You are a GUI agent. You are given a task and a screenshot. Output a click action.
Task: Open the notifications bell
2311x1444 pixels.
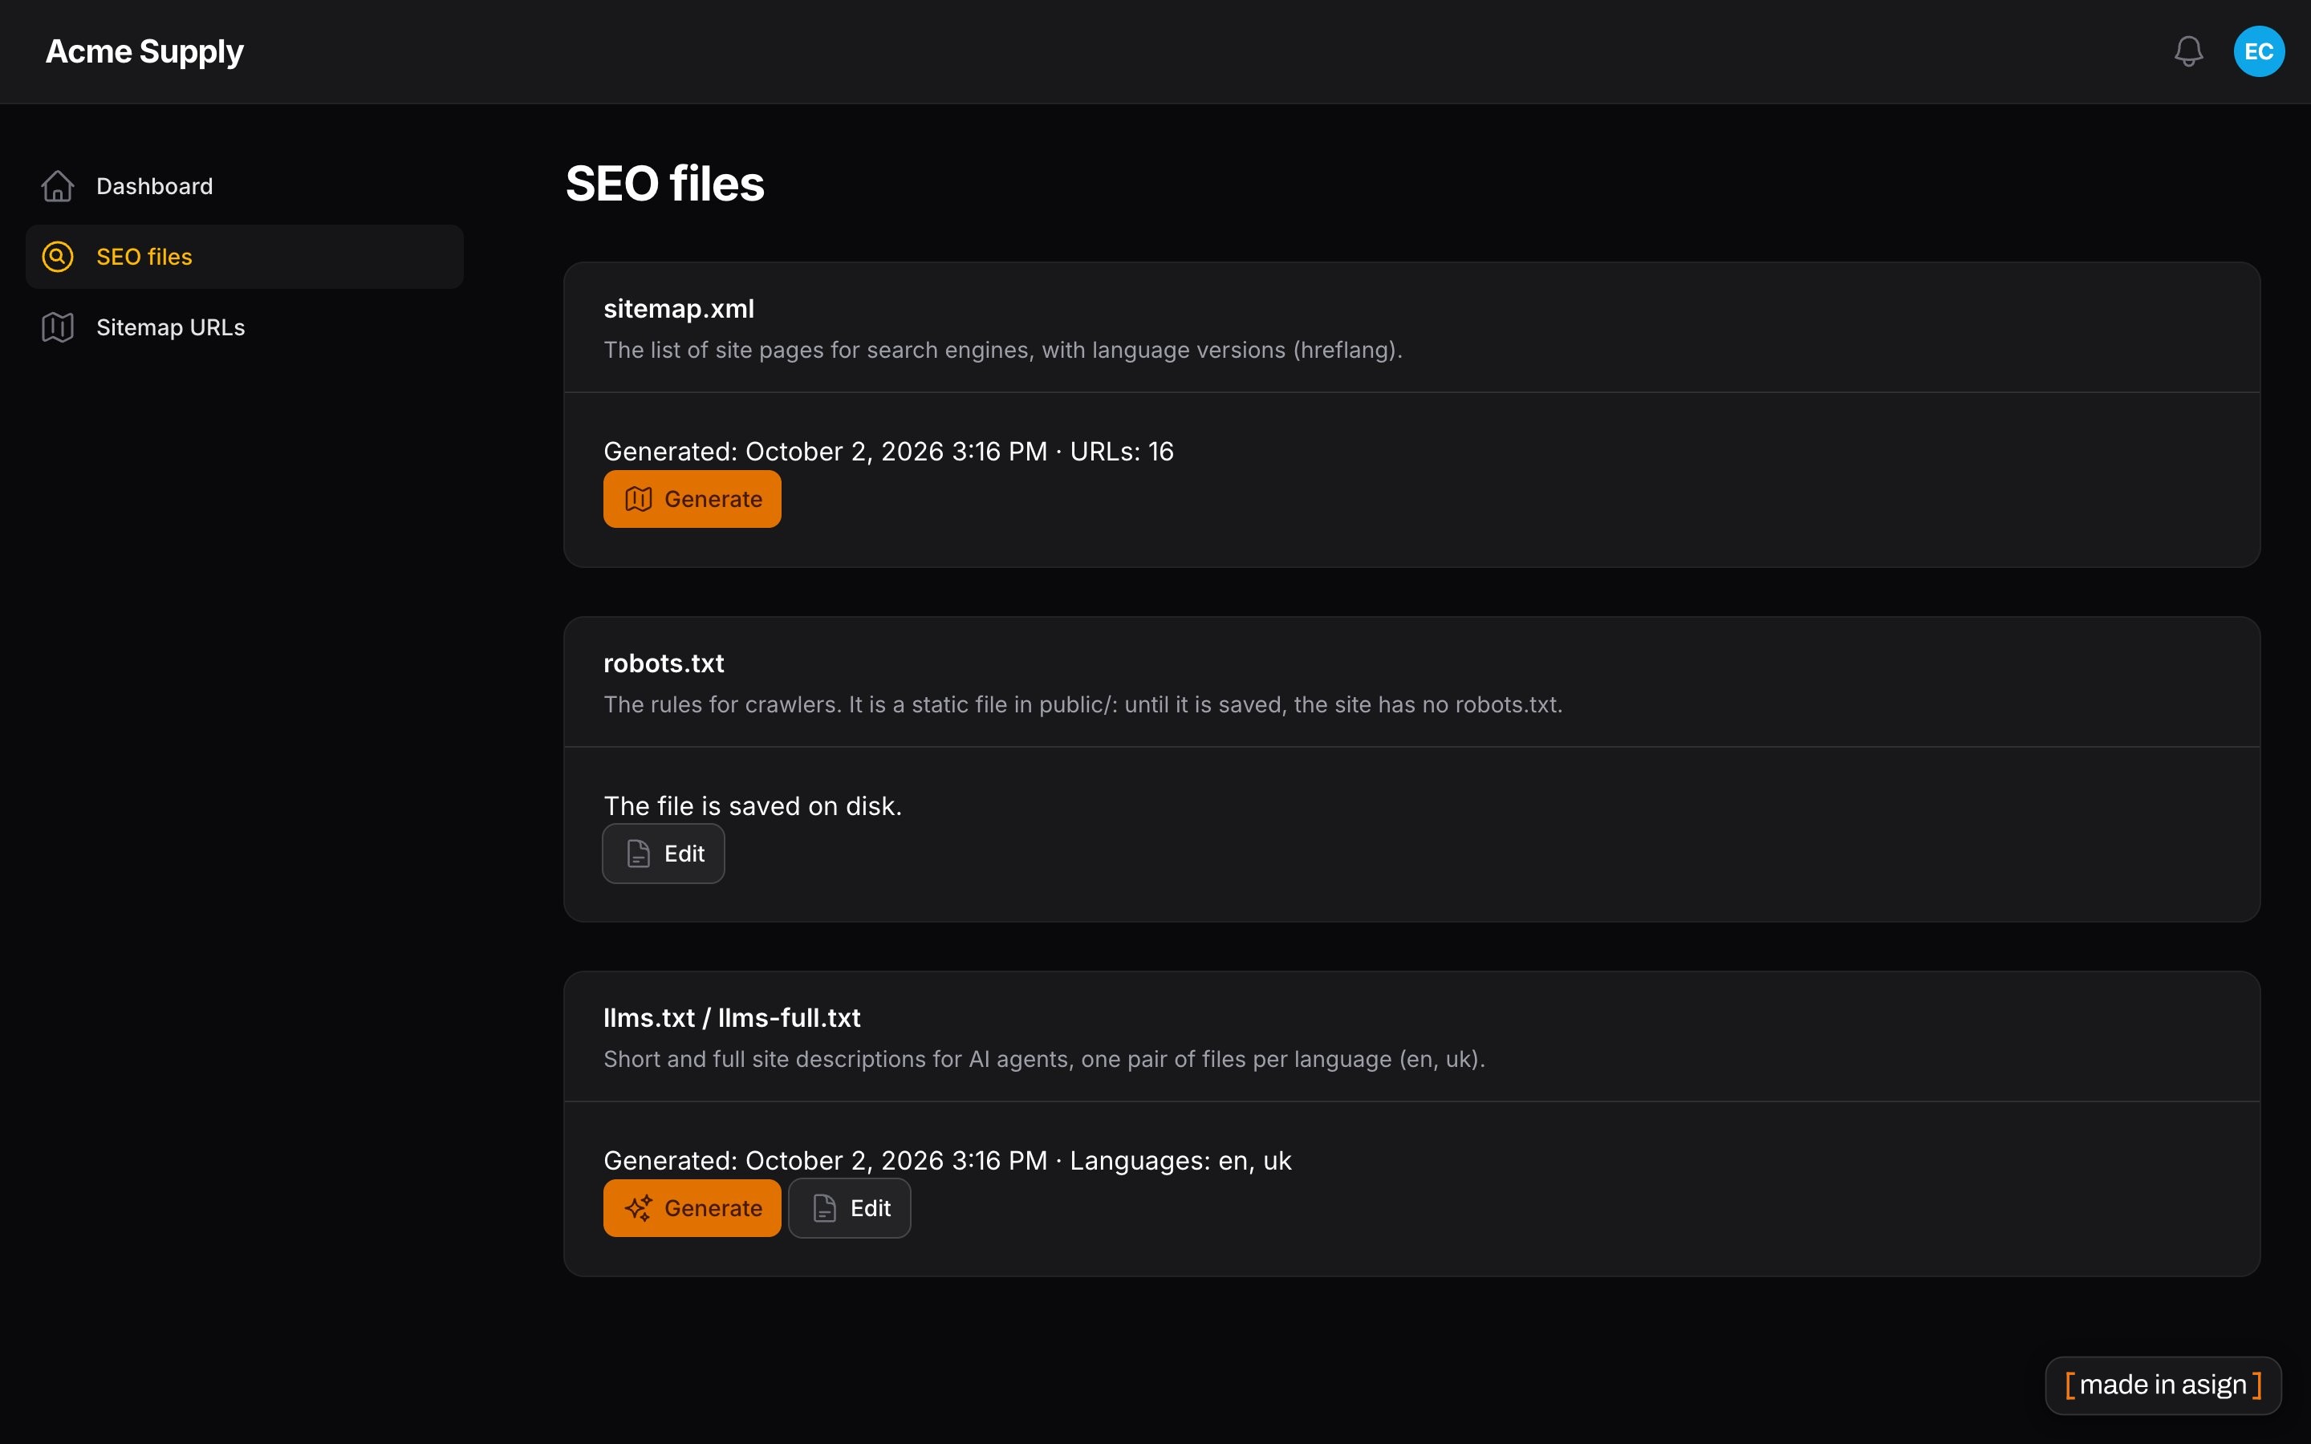[2187, 51]
